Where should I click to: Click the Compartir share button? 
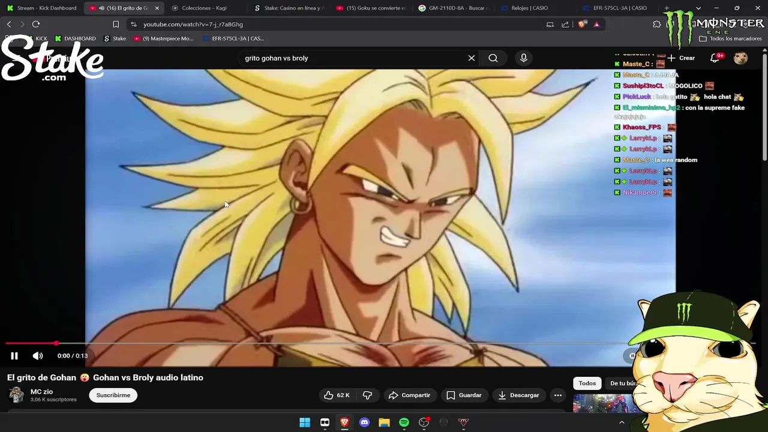409,395
